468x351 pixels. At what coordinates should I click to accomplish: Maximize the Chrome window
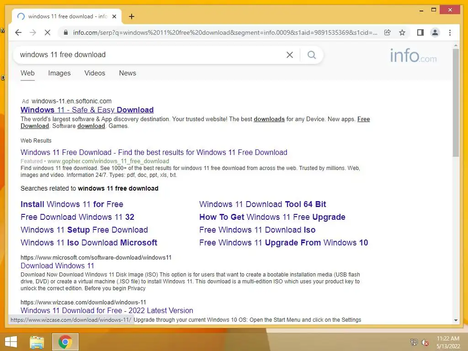[434, 10]
